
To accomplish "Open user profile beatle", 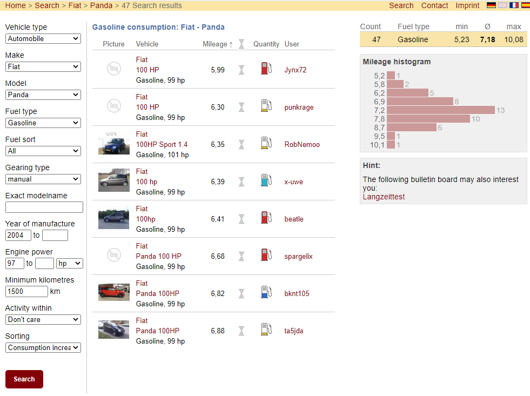I will tap(294, 219).
